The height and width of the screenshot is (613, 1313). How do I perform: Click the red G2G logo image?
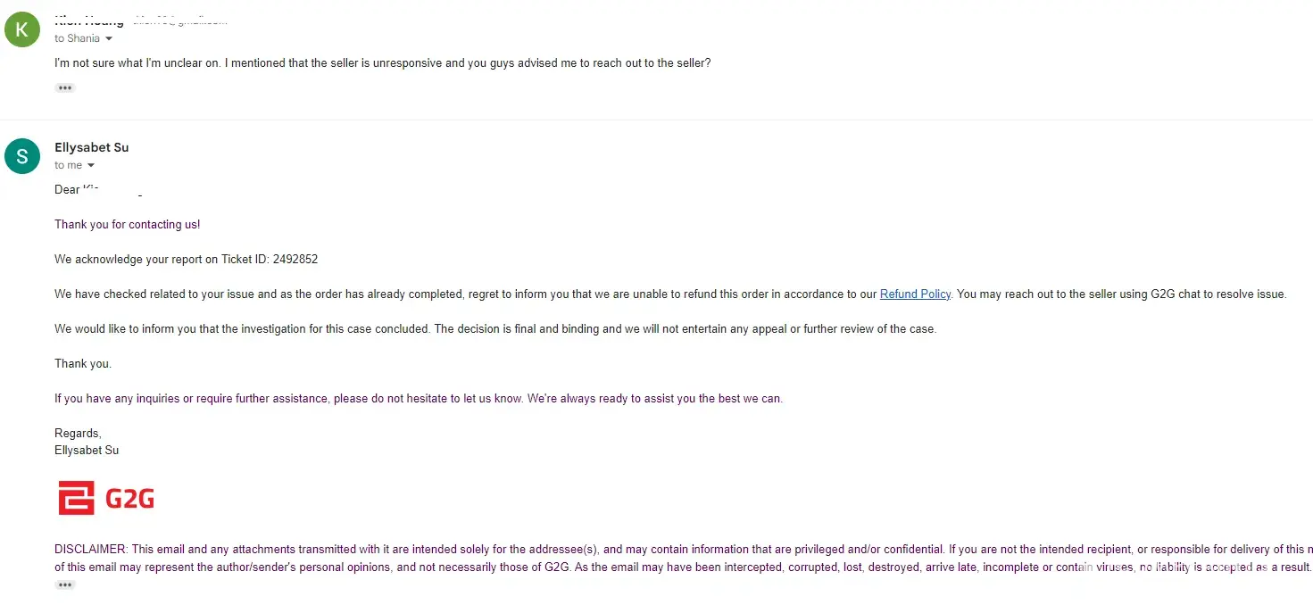click(x=106, y=498)
